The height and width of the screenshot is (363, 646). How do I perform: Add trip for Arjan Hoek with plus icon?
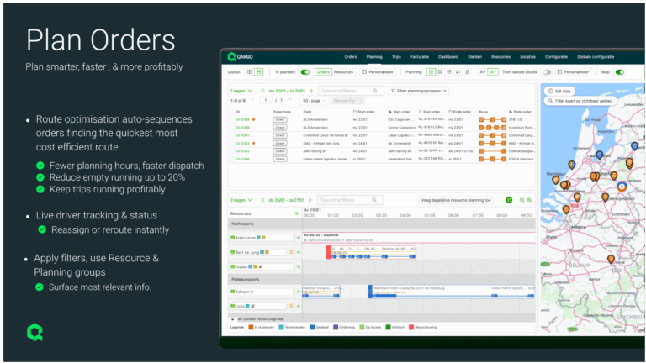[x=299, y=238]
